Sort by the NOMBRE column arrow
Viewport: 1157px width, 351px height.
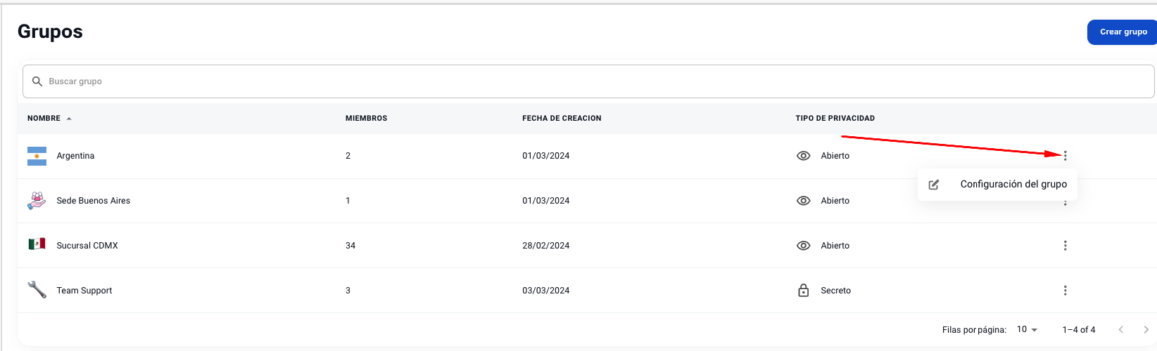[x=69, y=119]
